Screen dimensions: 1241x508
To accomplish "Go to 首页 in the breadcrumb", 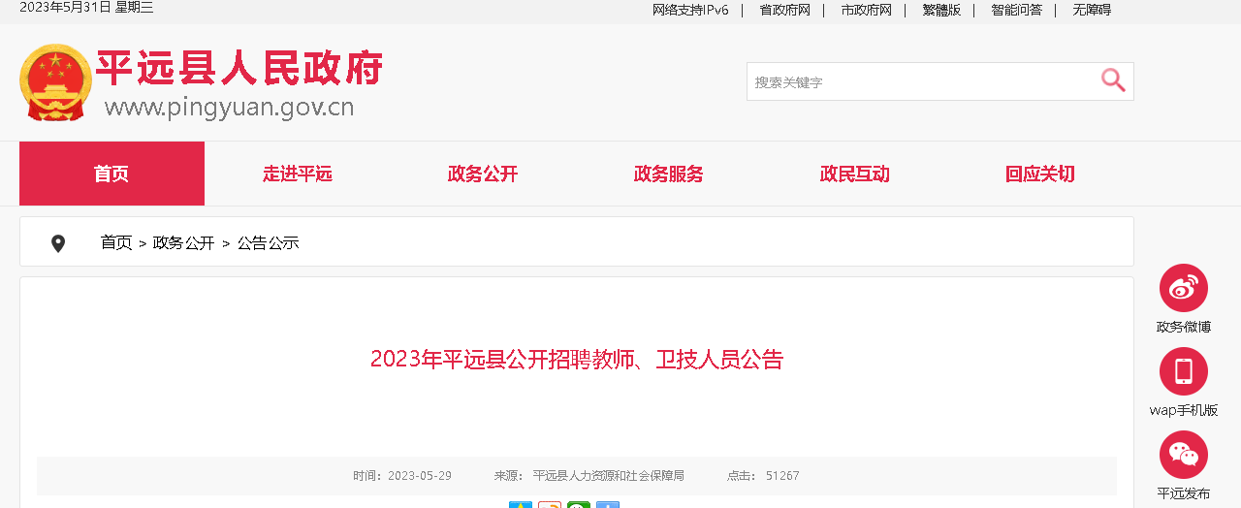I will [116, 242].
